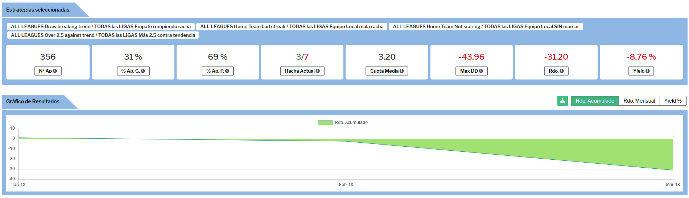689x198 pixels.
Task: Select Draw breaking trend strategy tag
Action: [101, 26]
